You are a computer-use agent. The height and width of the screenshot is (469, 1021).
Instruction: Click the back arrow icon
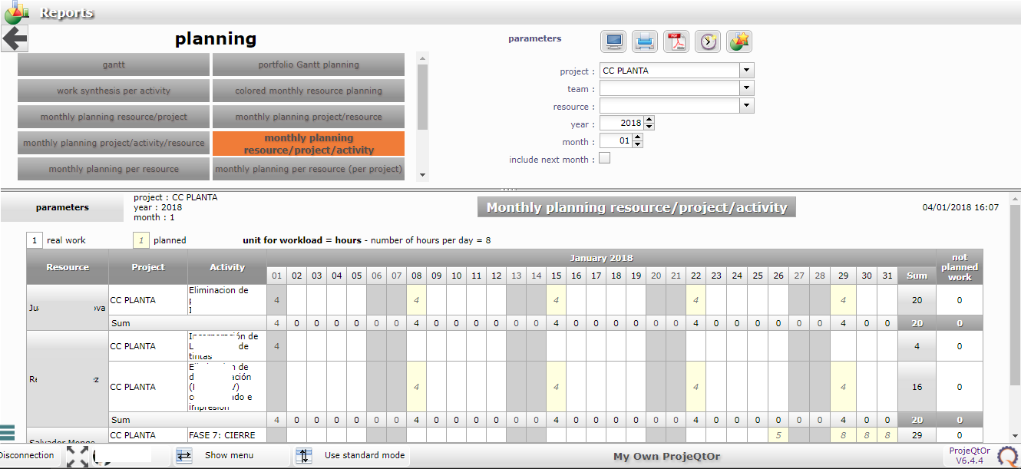point(15,38)
